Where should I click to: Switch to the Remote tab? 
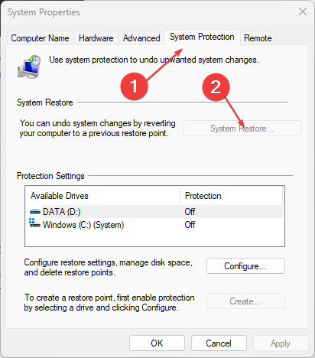[x=258, y=38]
